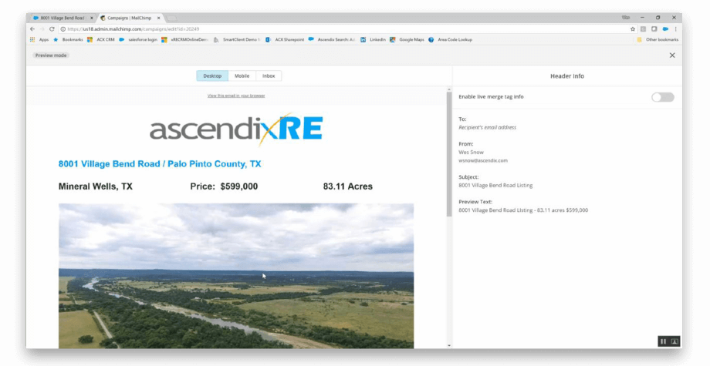Click the Header Info panel title

coord(567,76)
